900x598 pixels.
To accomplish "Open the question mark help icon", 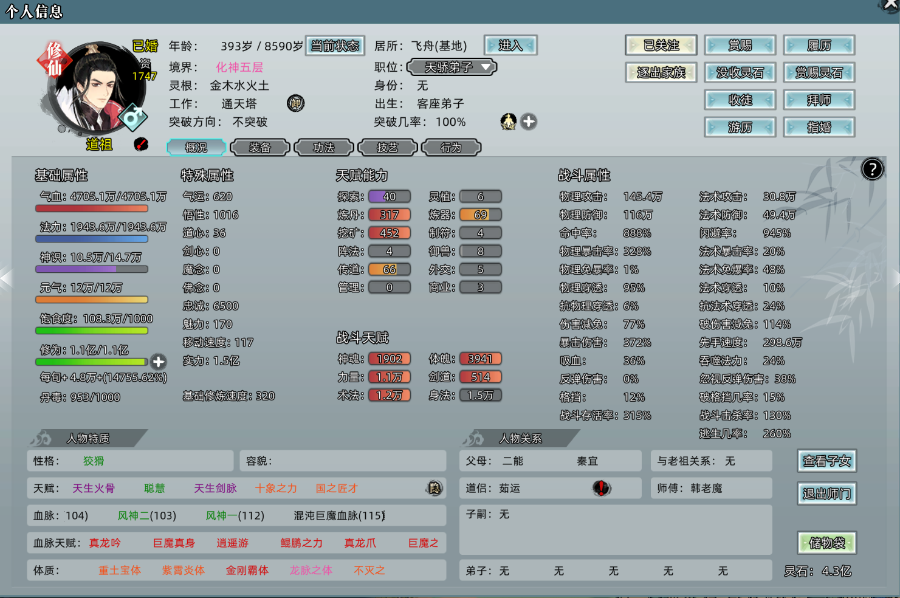I will [872, 169].
